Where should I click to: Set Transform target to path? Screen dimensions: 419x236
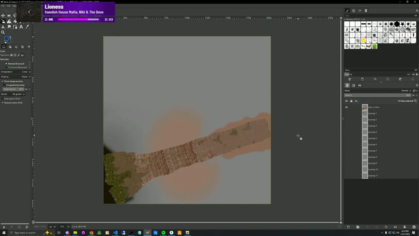(19, 55)
